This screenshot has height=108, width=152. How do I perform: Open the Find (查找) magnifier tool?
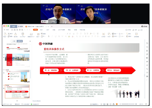[x=127, y=34]
